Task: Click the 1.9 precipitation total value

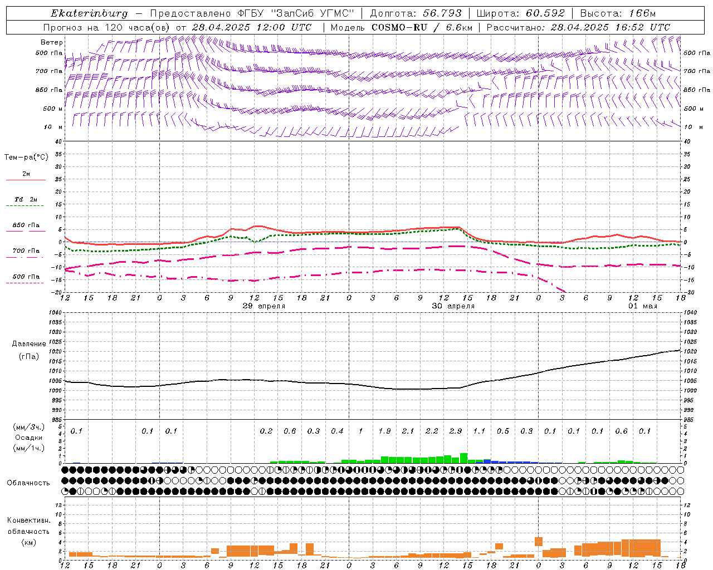Action: (384, 431)
